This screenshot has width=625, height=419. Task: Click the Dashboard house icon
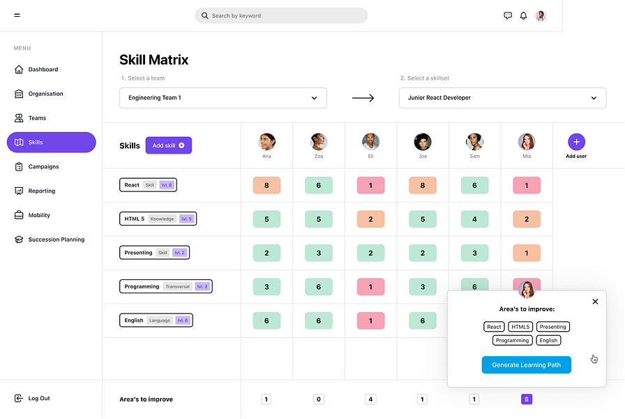coord(19,69)
